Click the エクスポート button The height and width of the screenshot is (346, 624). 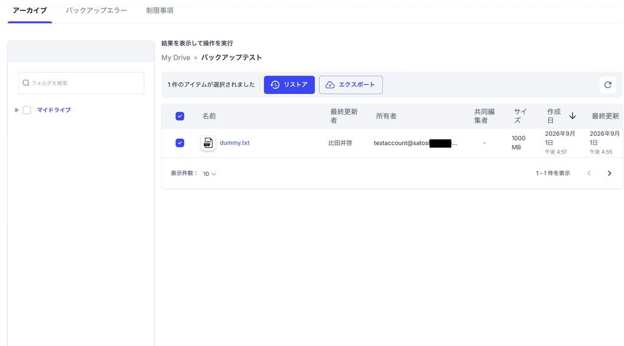tap(350, 85)
